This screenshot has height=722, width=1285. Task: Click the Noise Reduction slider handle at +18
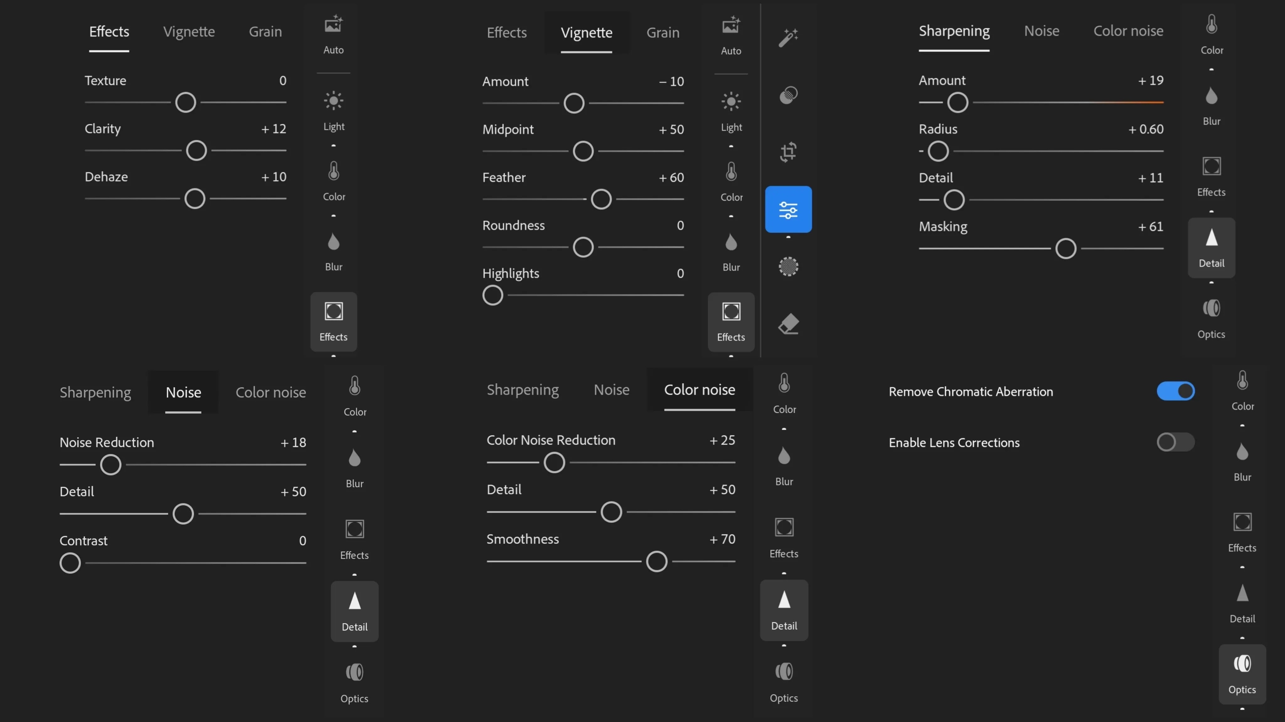click(110, 465)
